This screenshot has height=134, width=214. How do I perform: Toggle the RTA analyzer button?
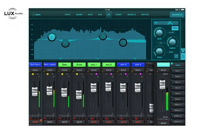pos(175,28)
